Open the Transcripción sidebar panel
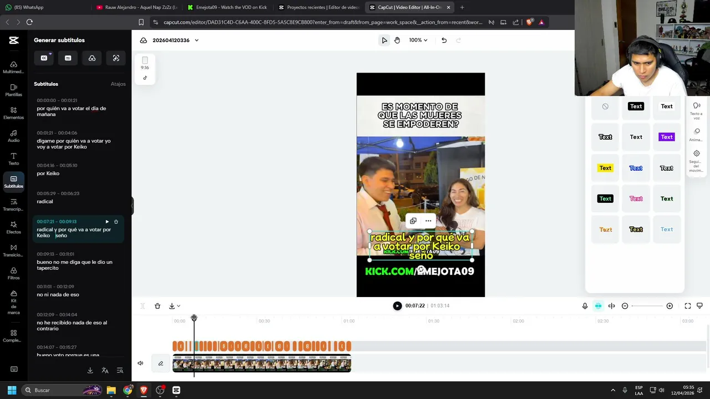Viewport: 710px width, 399px height. click(x=13, y=205)
